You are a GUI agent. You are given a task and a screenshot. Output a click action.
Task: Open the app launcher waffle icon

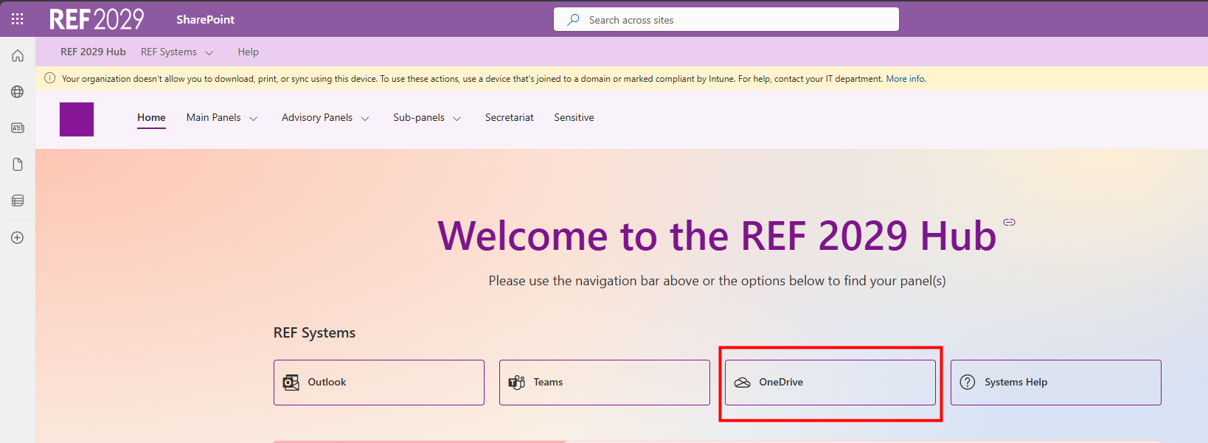[x=17, y=19]
